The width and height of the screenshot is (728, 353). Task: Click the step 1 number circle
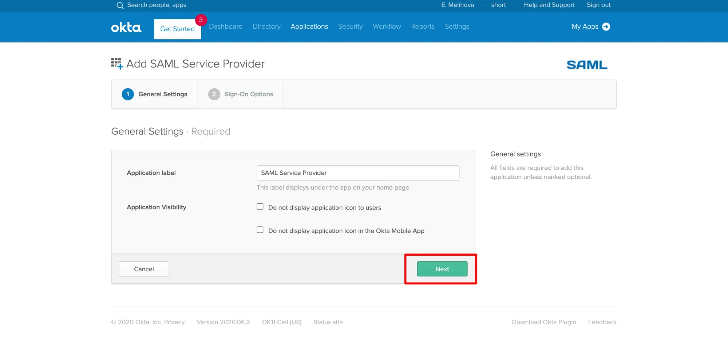pos(128,94)
